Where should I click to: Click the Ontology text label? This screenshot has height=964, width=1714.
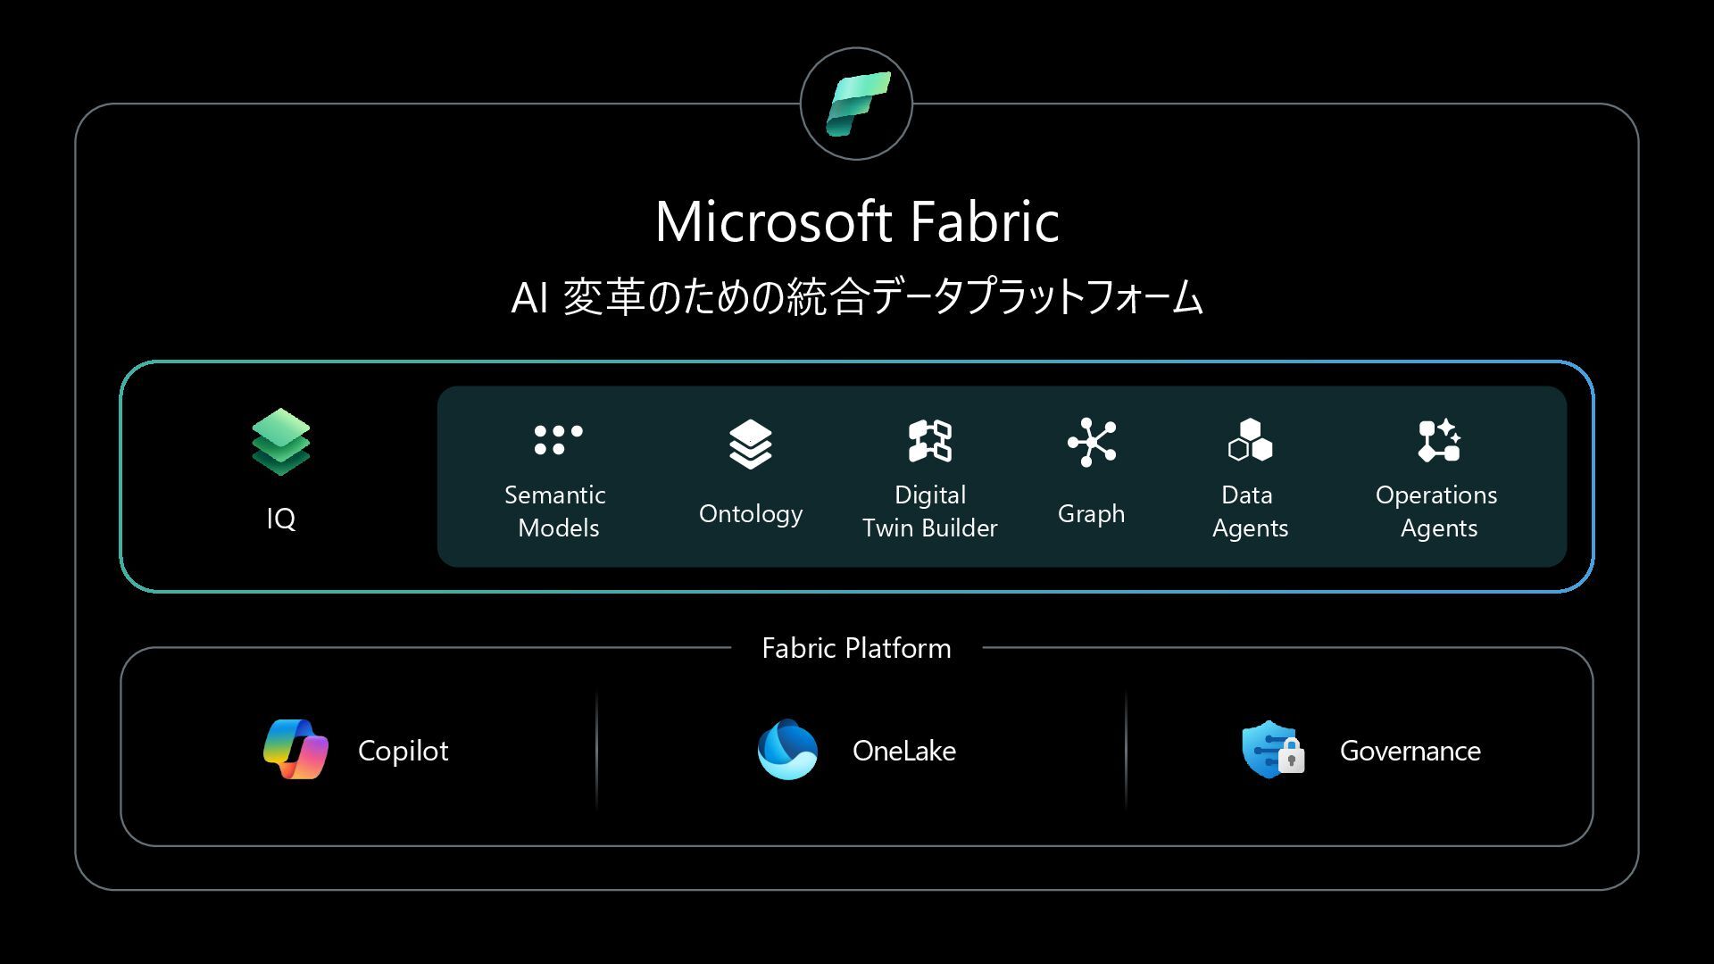(751, 514)
